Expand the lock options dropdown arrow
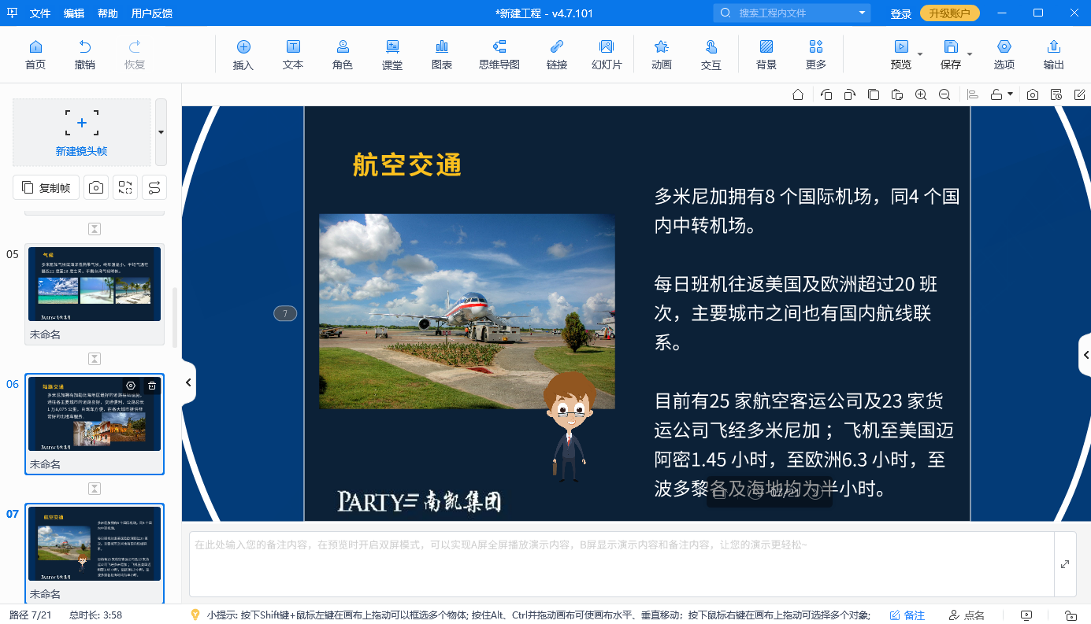 (x=1011, y=94)
